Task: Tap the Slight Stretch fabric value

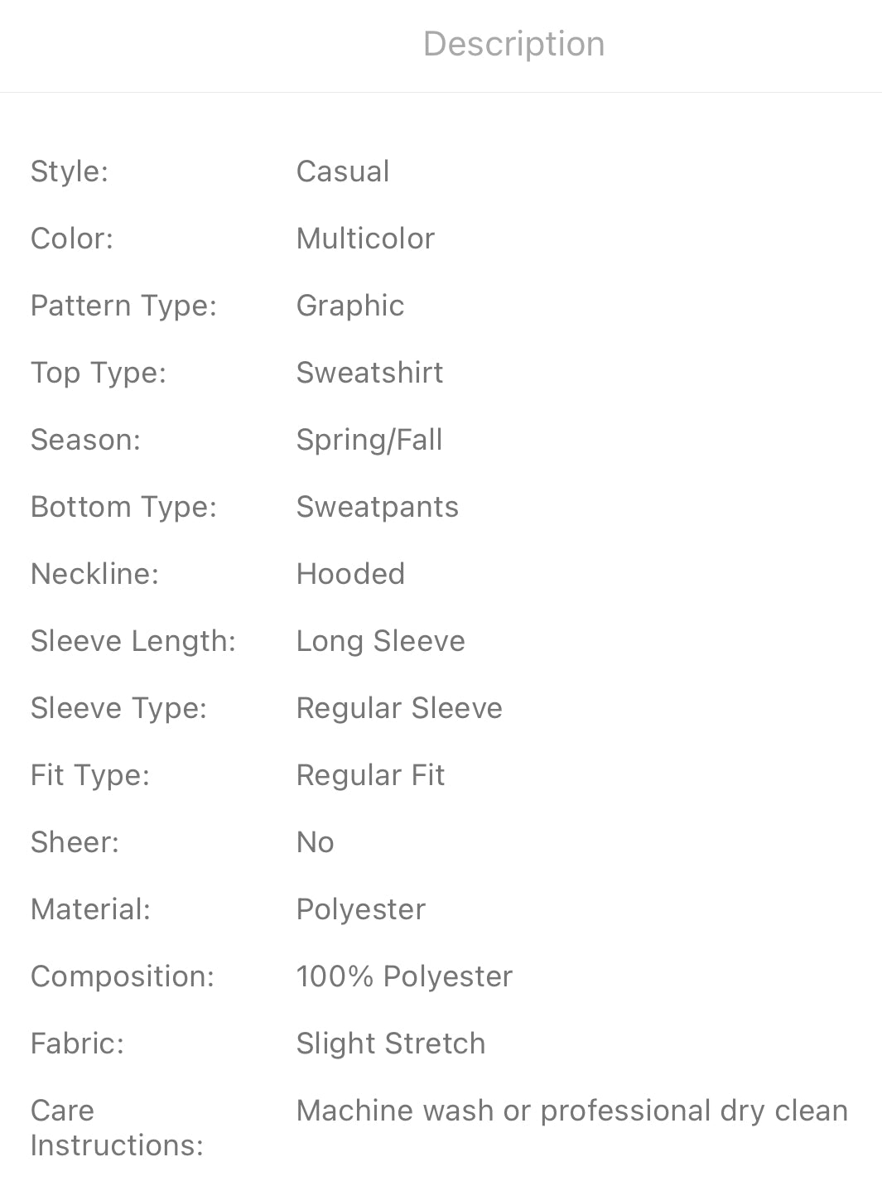Action: coord(391,1044)
